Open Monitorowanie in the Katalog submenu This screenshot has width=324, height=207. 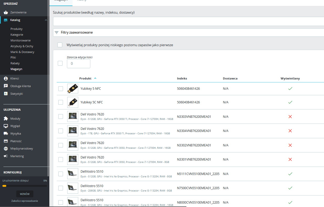point(20,40)
